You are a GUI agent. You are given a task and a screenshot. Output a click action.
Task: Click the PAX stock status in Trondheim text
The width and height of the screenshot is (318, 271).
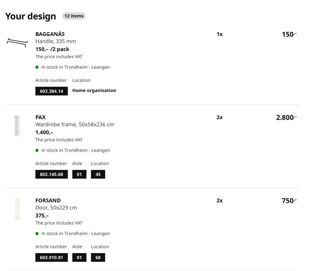76,150
